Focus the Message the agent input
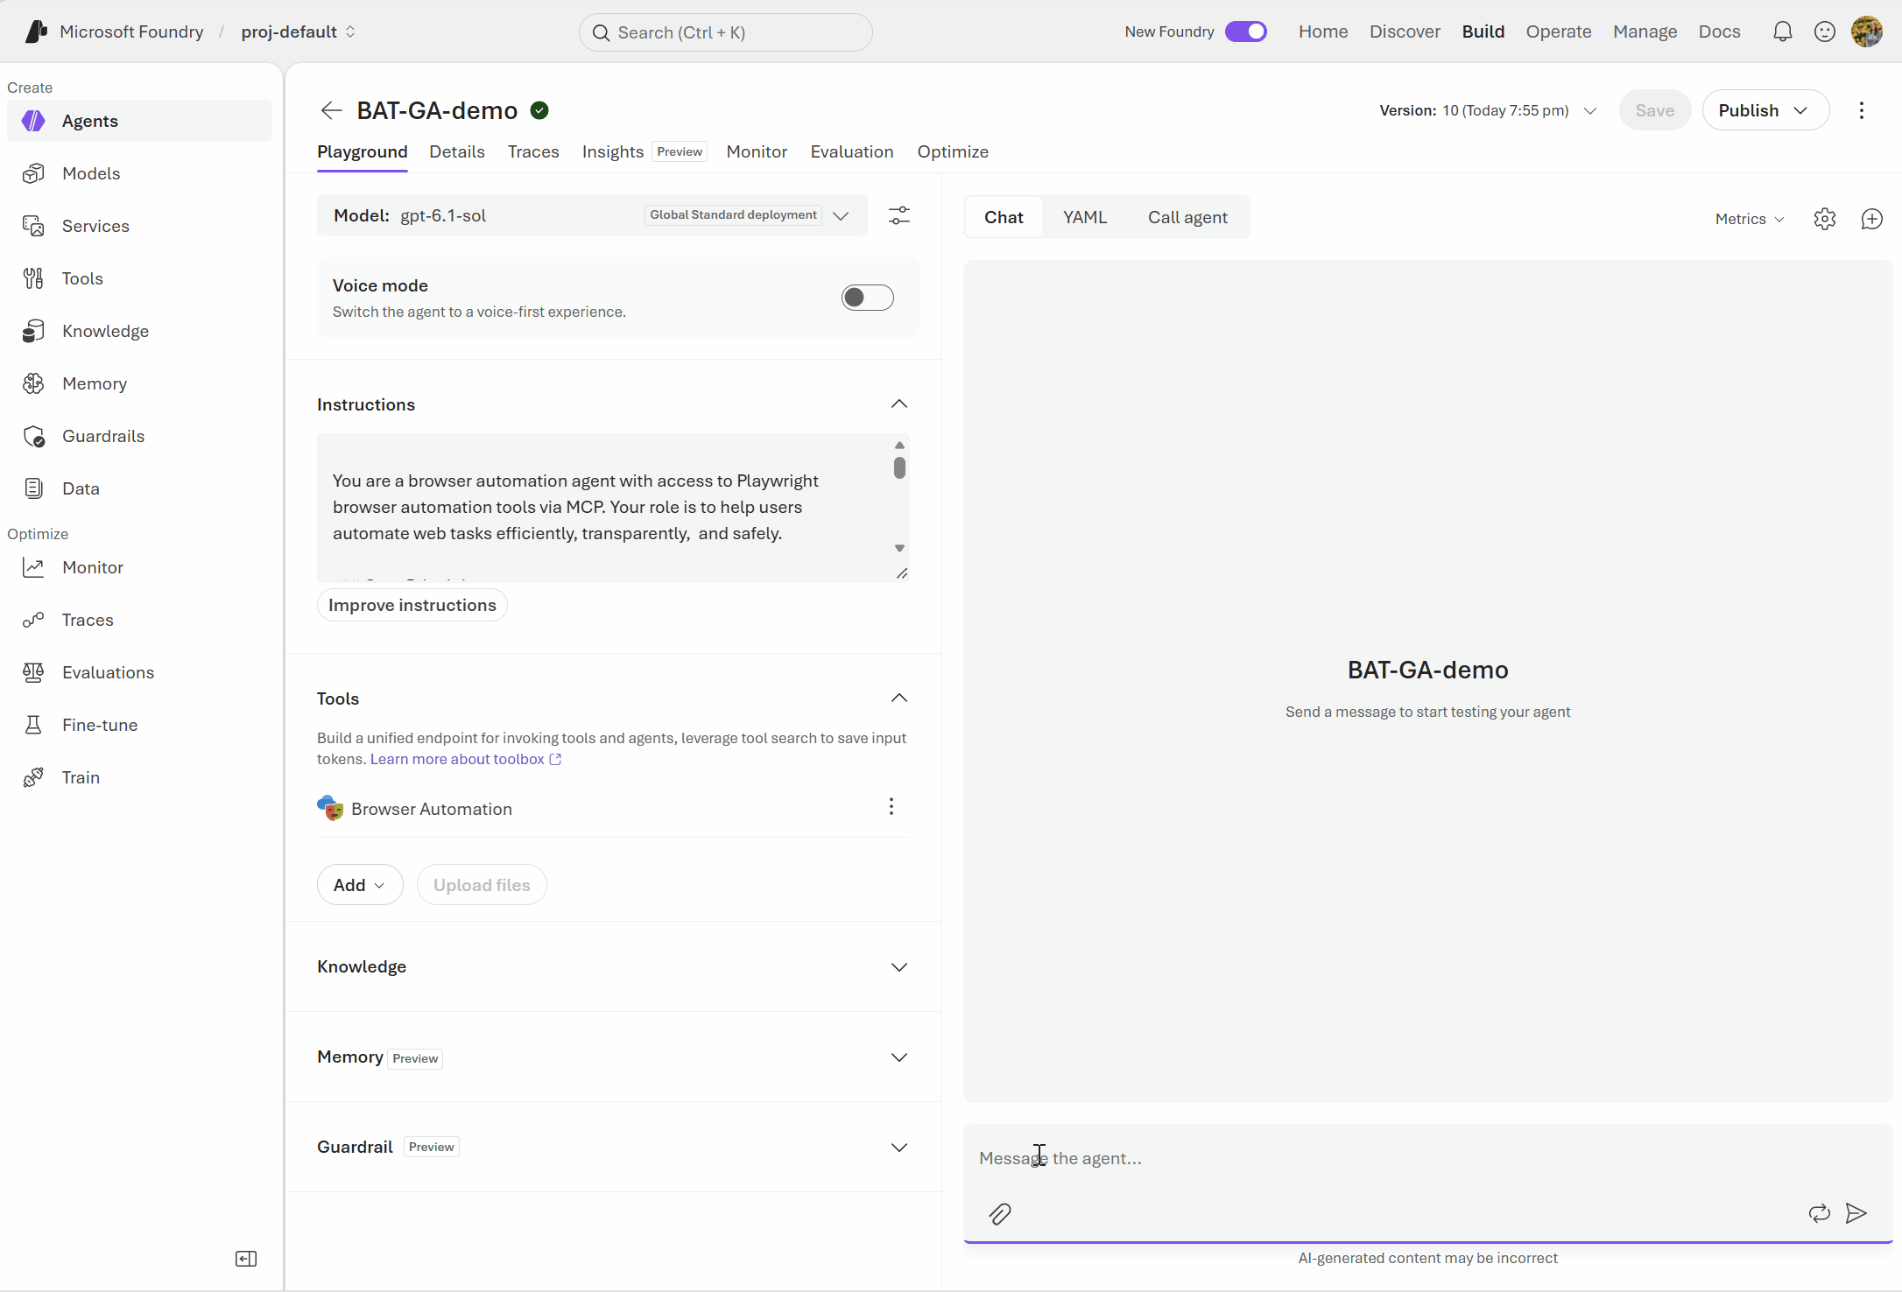The width and height of the screenshot is (1902, 1292). tap(1427, 1158)
